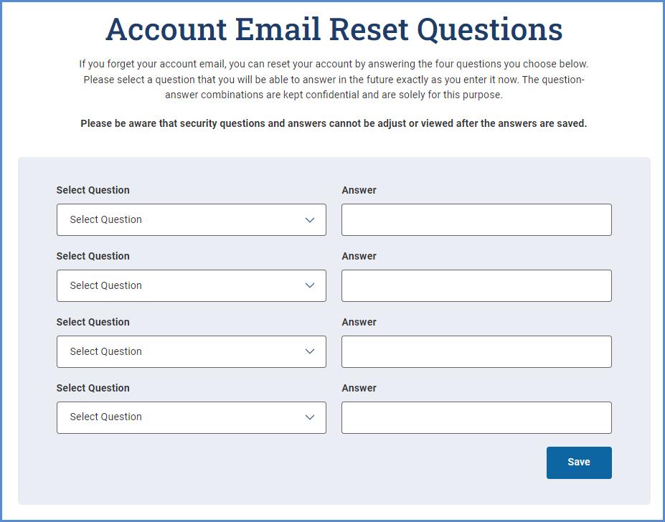Click the bold security questions warning text
Viewport: 665px width, 522px height.
pos(334,123)
